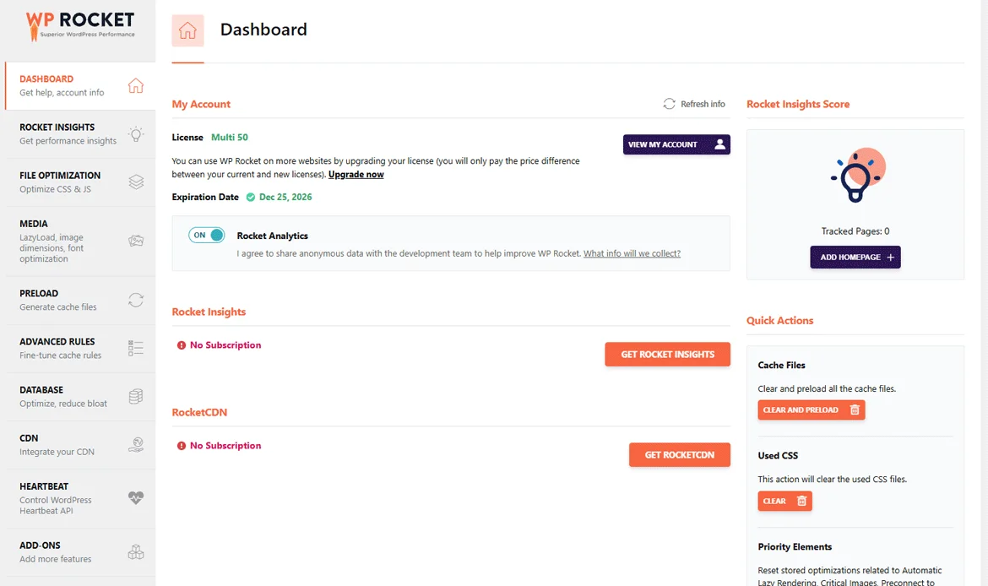Click the CDN globe-in-hand icon
The height and width of the screenshot is (586, 988).
(136, 445)
